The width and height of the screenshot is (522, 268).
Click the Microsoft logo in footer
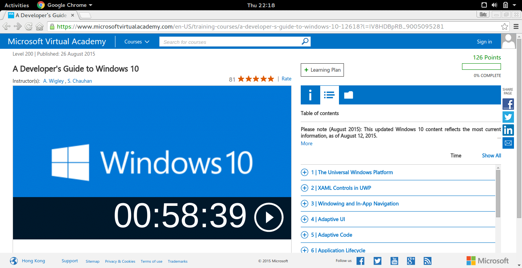[x=488, y=261]
